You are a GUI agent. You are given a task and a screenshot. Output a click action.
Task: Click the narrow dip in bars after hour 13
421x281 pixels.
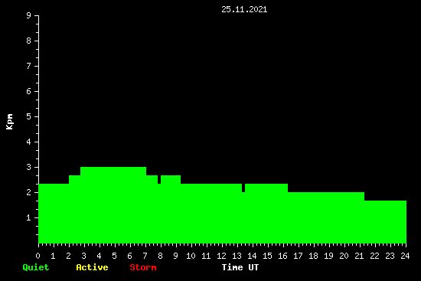(243, 188)
